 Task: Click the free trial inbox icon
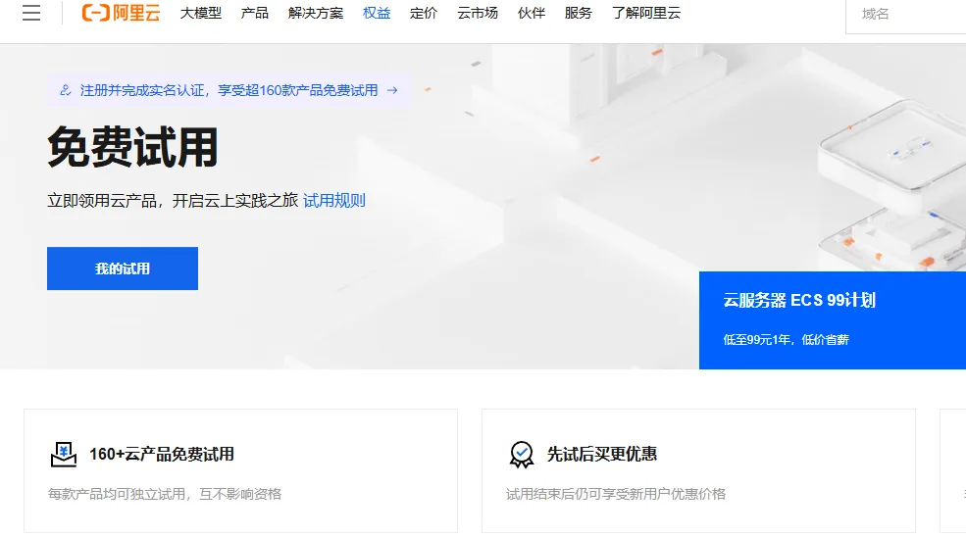tap(64, 455)
